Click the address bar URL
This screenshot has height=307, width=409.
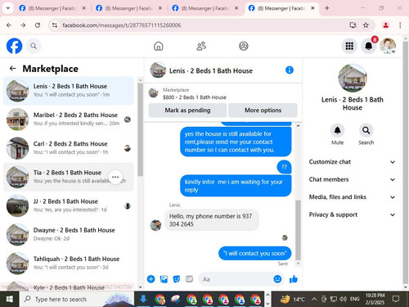click(122, 25)
